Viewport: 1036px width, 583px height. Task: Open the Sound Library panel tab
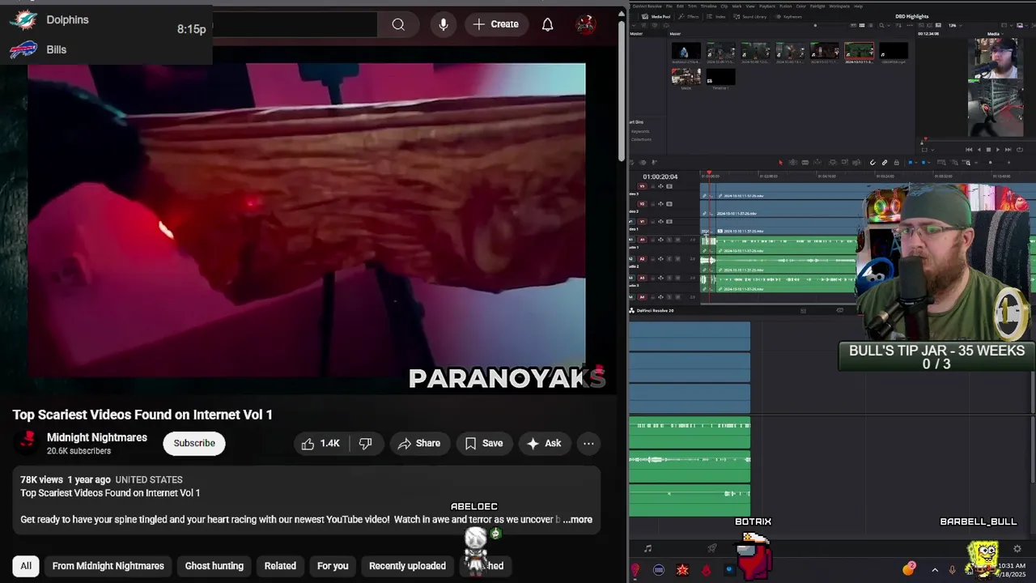point(749,16)
